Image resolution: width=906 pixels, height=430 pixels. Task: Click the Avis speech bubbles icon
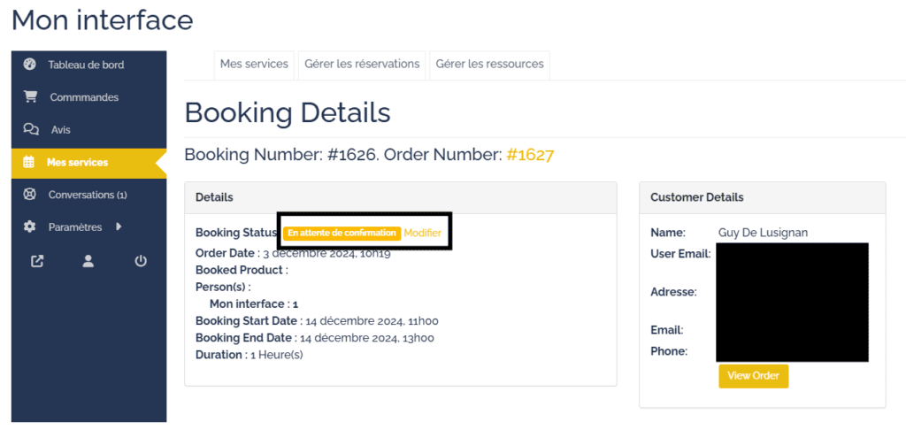tap(31, 130)
